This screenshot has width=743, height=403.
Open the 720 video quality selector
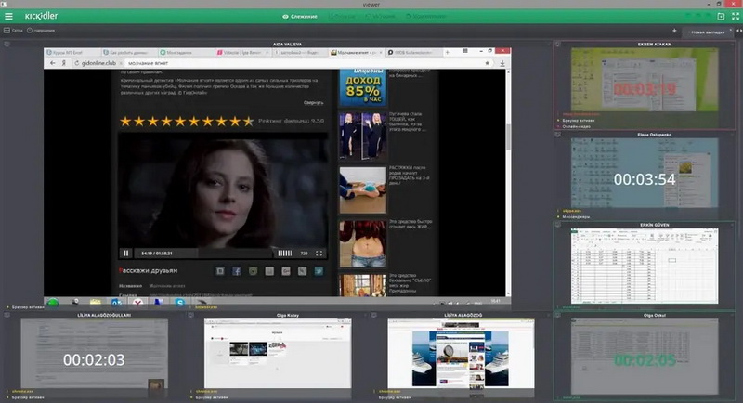click(304, 253)
